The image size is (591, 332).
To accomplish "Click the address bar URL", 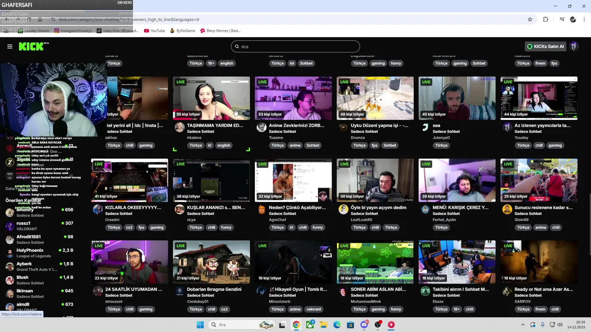I will 129,19.
